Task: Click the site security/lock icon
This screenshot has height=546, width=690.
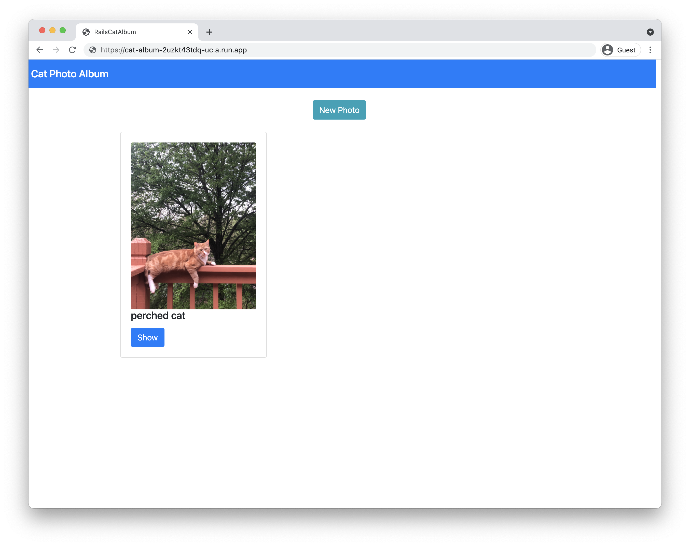Action: (91, 50)
